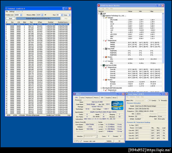Viewport: 172px width, 153px height.
Task: Click the Voltages lightning icon
Action: (x=106, y=18)
